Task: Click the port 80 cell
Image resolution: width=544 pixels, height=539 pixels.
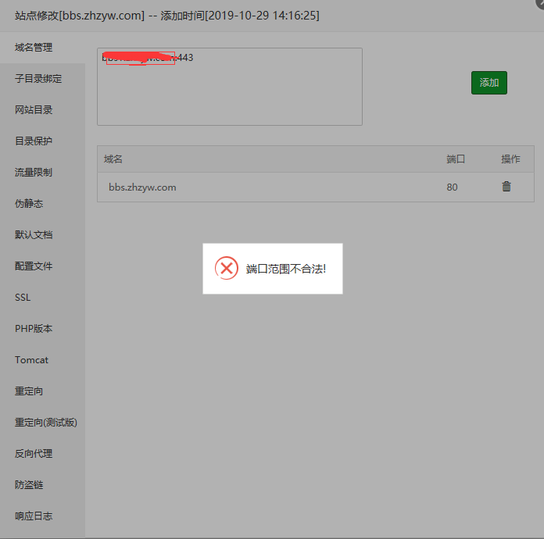Action: 452,187
